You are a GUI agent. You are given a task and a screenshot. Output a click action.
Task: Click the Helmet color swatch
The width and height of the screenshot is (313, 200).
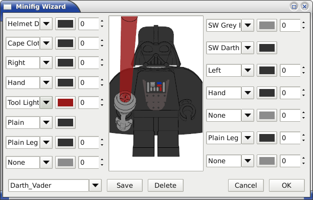65,24
